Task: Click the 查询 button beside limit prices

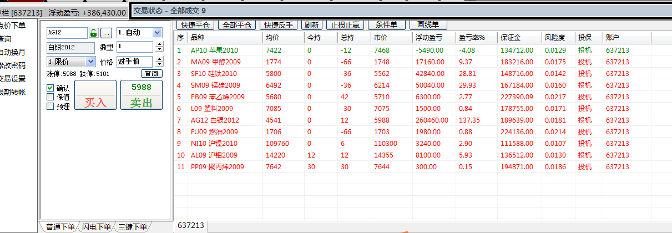Action: 150,74
